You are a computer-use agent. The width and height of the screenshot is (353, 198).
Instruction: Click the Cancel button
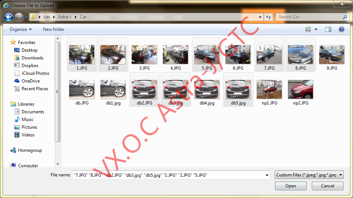pyautogui.click(x=328, y=186)
